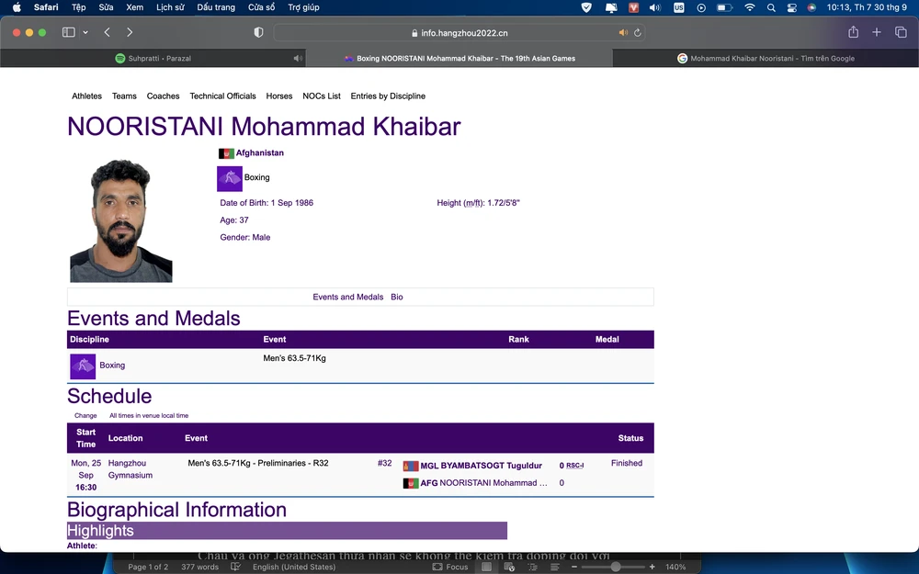Go back using the back arrow
The height and width of the screenshot is (574, 919).
point(108,32)
